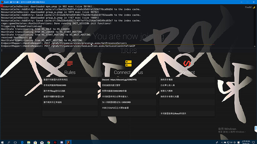Click the red code brackets Content icon
Image resolution: width=257 pixels, height=144 pixels.
point(187,63)
